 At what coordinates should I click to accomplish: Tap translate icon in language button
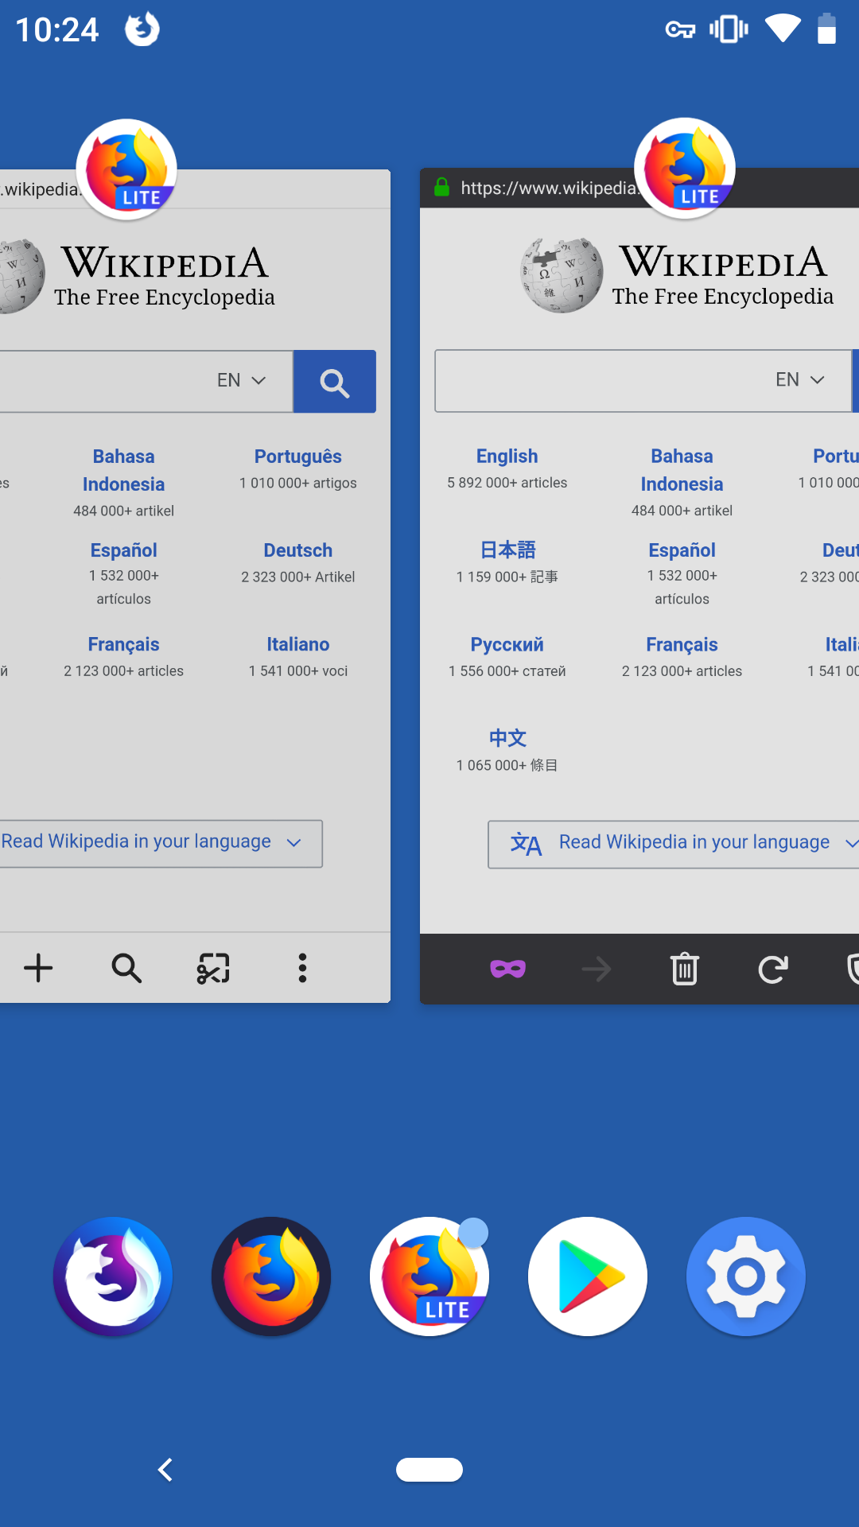click(x=526, y=844)
